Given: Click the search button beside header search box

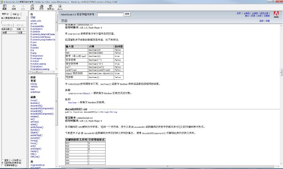Looking at the screenshot, I should pyautogui.click(x=127, y=14).
